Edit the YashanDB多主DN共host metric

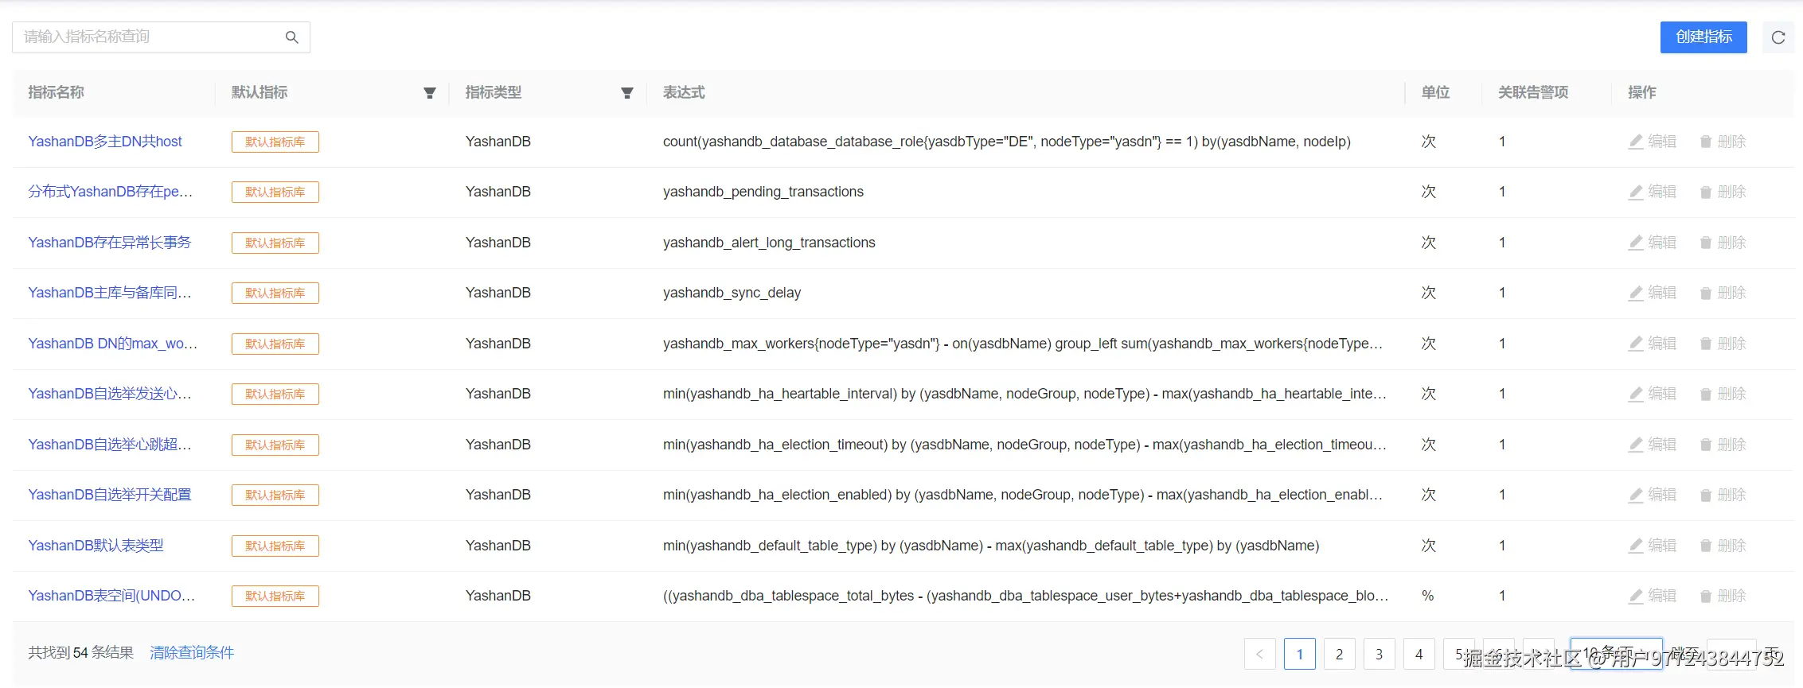coord(1653,142)
